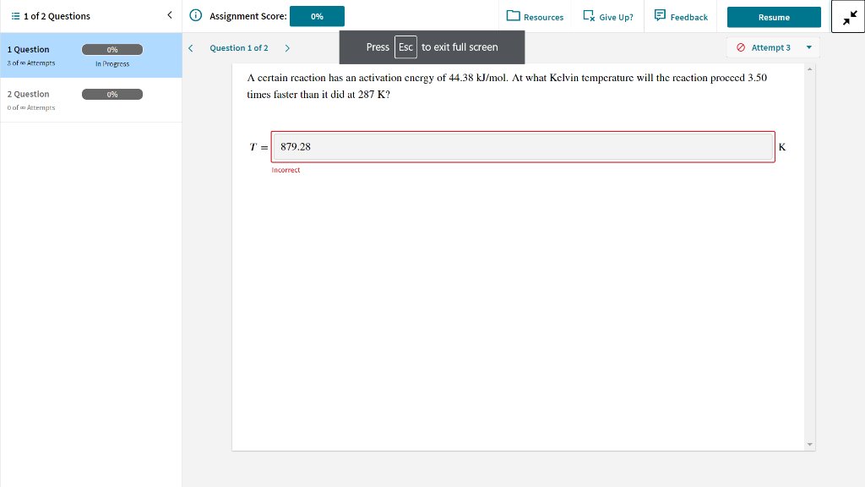Select the answer field containing 879.28
Viewport: 865px width, 487px height.
522,146
